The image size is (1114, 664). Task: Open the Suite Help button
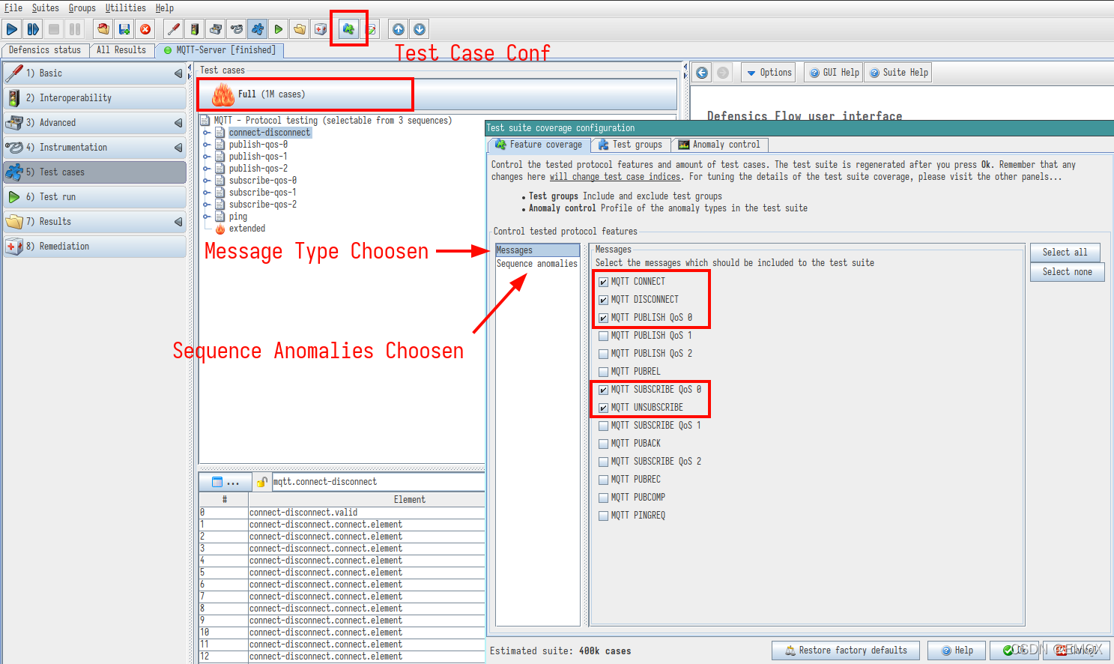point(898,73)
